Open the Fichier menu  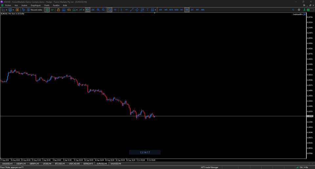[8, 6]
